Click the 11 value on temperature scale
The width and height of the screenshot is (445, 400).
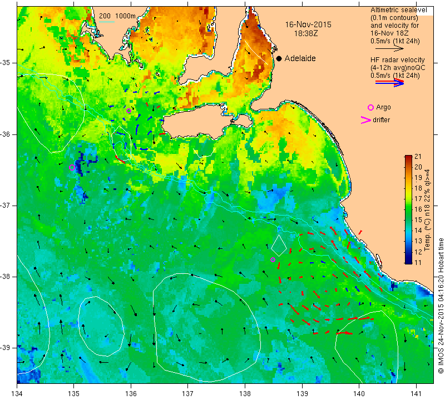(x=418, y=263)
